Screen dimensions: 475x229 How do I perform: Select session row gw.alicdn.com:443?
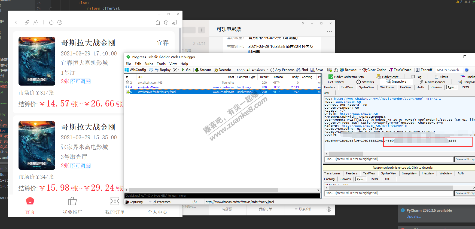click(222, 83)
